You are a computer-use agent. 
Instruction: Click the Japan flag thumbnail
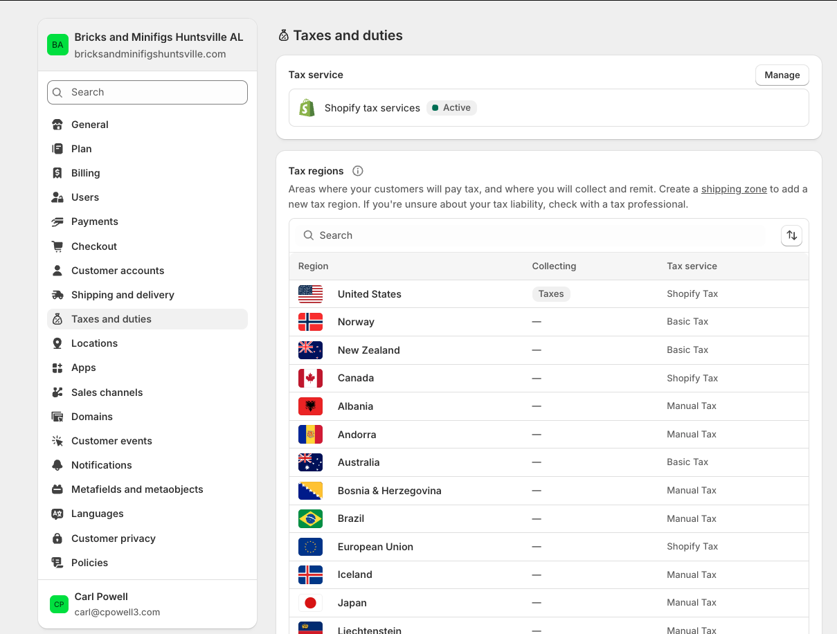310,603
